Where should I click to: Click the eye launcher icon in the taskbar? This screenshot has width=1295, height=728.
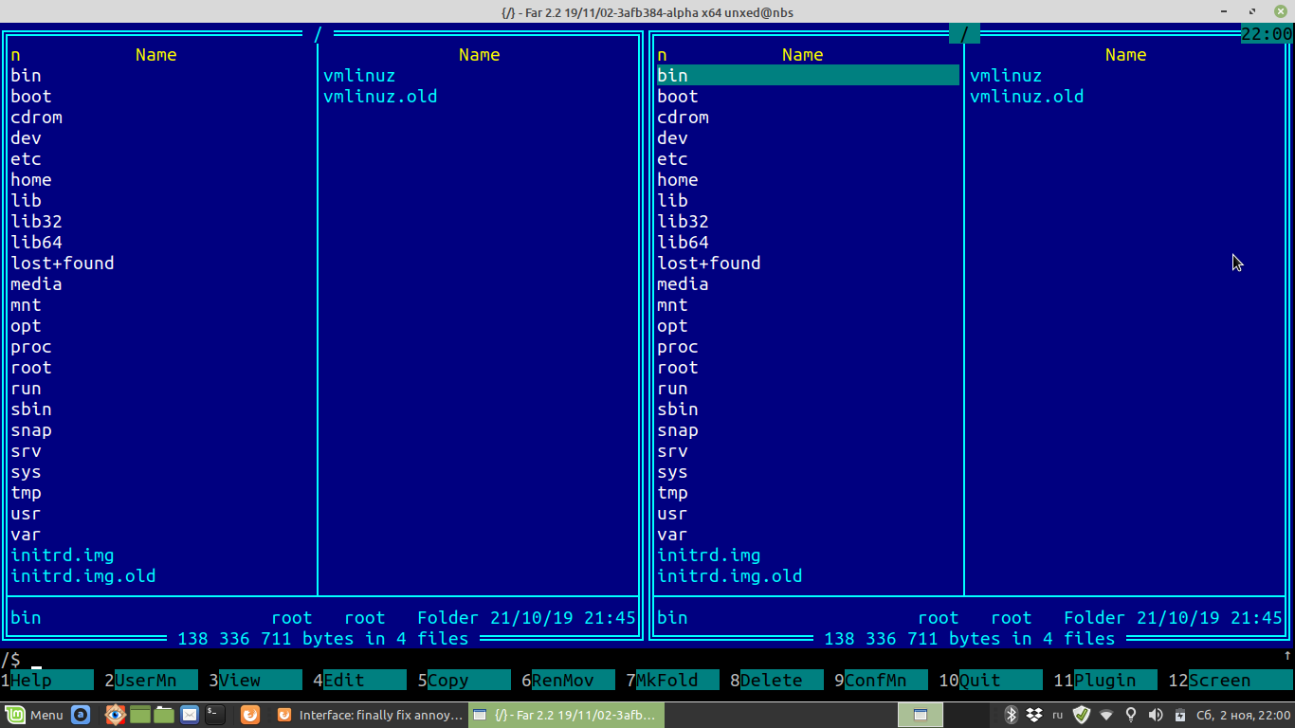click(116, 715)
